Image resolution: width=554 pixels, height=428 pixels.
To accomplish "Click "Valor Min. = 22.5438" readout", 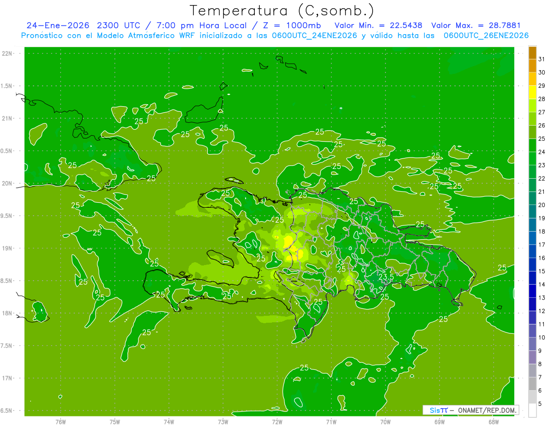I will click(x=378, y=25).
